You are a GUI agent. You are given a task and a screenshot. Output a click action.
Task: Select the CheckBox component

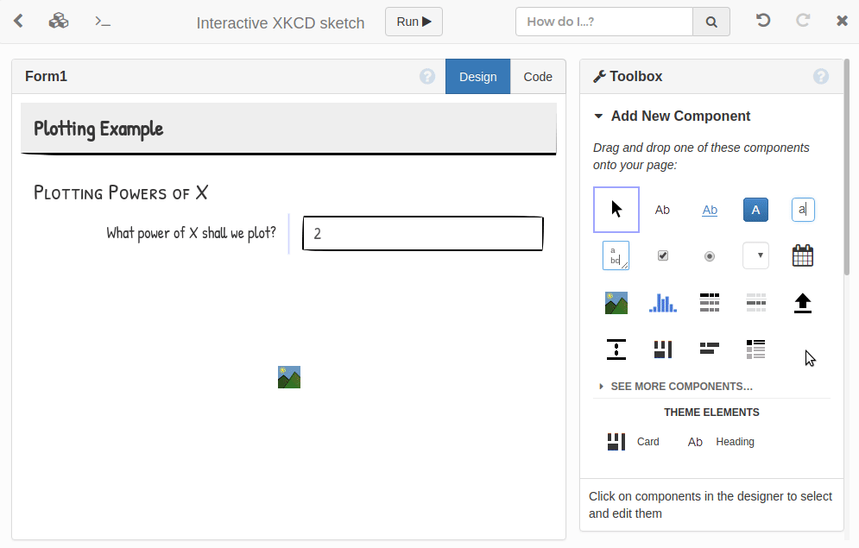point(663,255)
